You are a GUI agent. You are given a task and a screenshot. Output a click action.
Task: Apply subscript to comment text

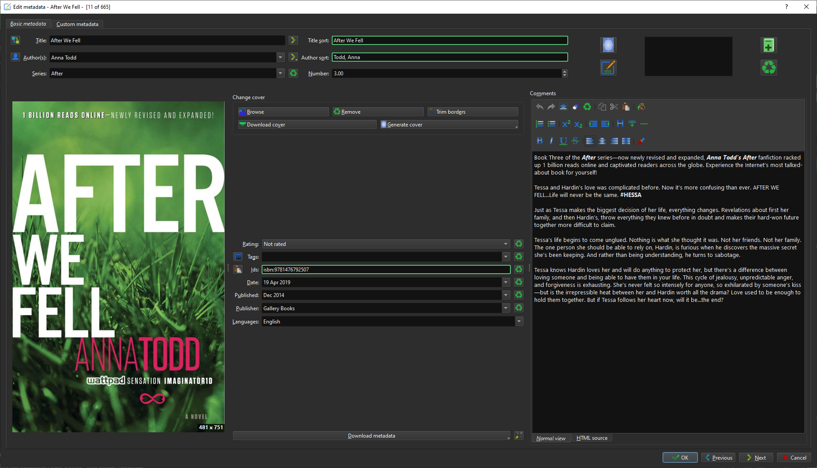click(578, 125)
